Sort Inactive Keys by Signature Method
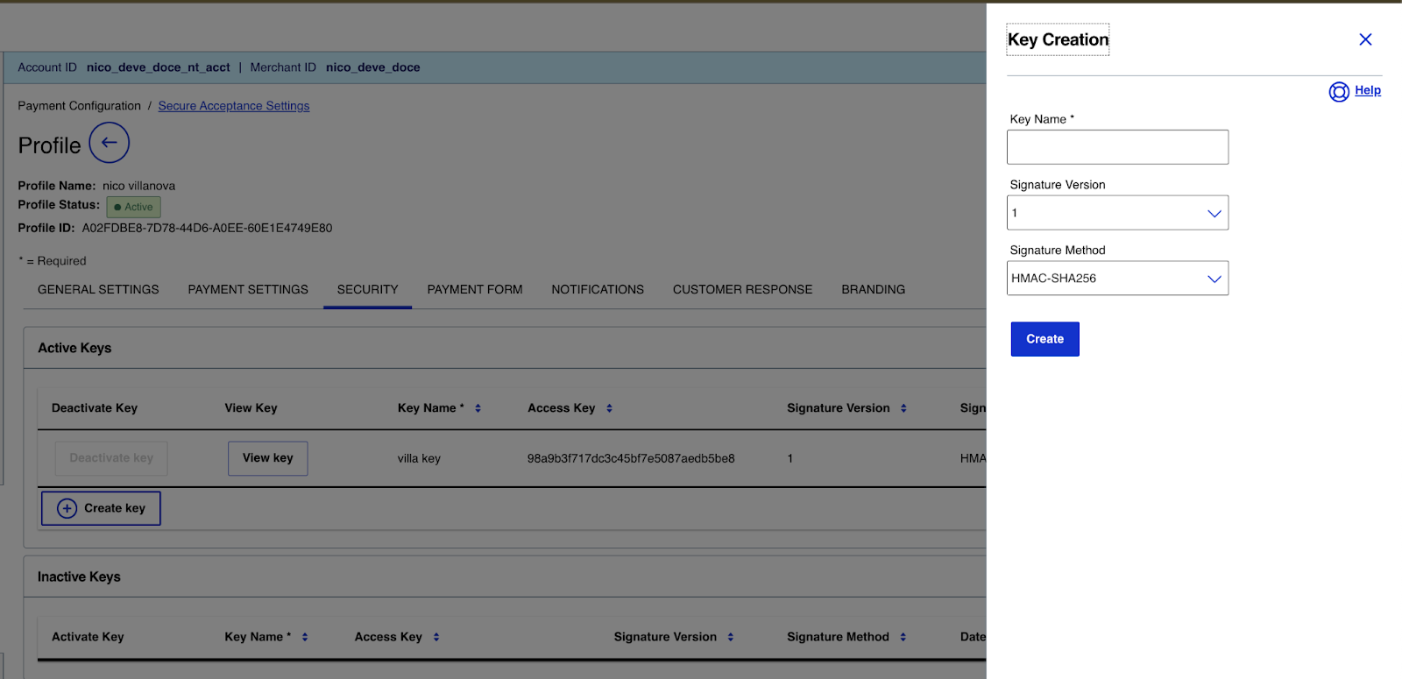 click(903, 637)
